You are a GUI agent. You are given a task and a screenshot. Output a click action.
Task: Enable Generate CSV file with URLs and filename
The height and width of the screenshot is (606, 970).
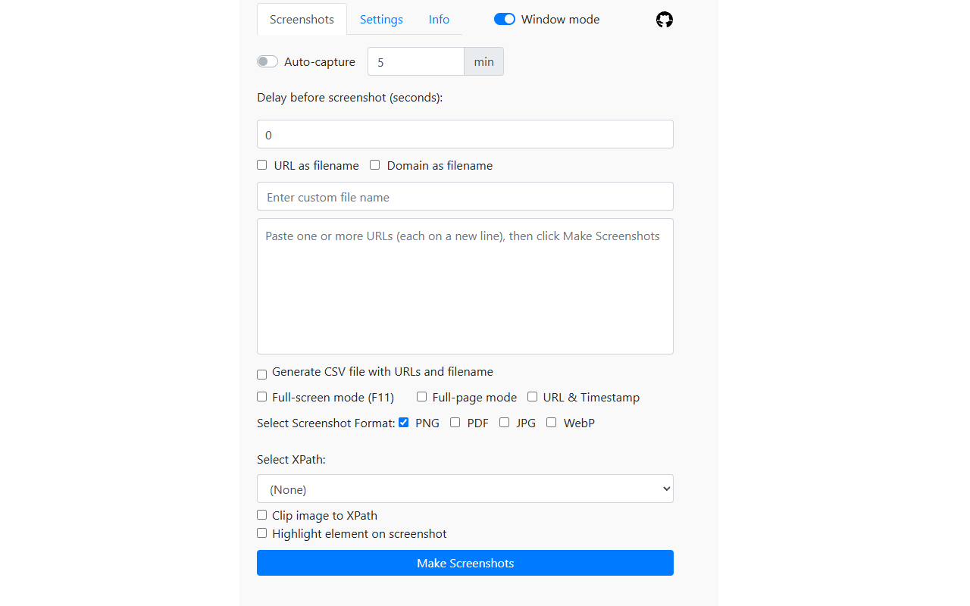click(x=261, y=373)
